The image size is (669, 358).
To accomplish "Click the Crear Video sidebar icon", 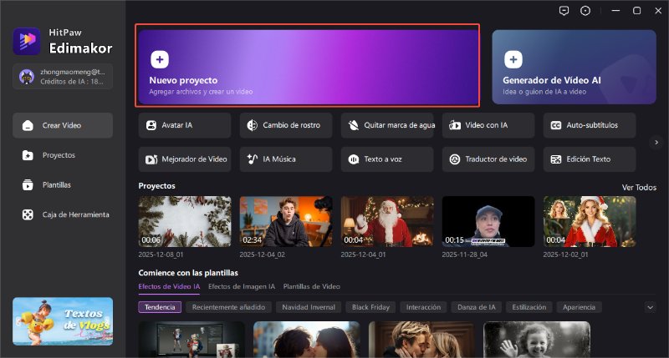I will (28, 125).
